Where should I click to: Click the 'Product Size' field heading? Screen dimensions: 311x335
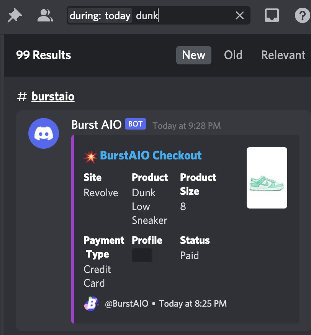tap(198, 184)
